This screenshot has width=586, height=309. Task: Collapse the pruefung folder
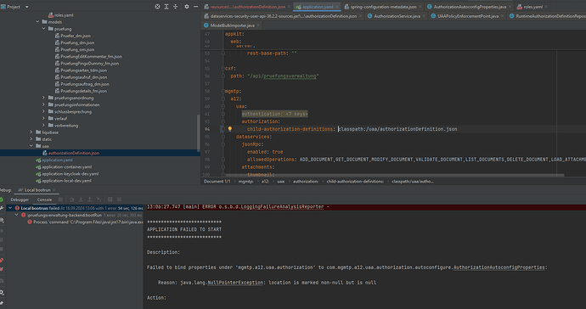pyautogui.click(x=43, y=29)
